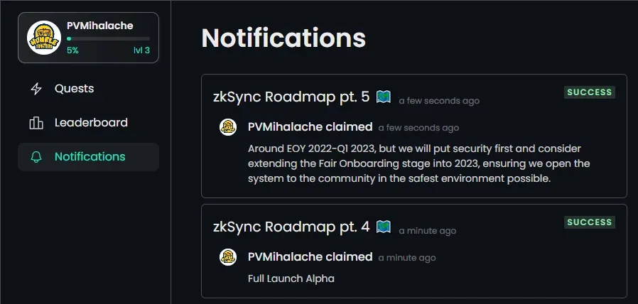Image resolution: width=638 pixels, height=304 pixels.
Task: Click the small avatar in pt. 4 notification
Action: 228,257
